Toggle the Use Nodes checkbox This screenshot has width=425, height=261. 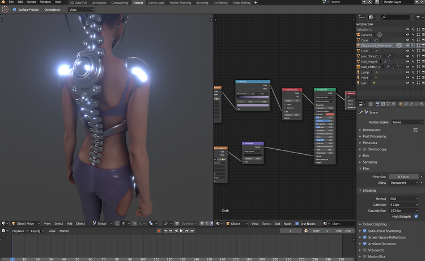(x=297, y=224)
